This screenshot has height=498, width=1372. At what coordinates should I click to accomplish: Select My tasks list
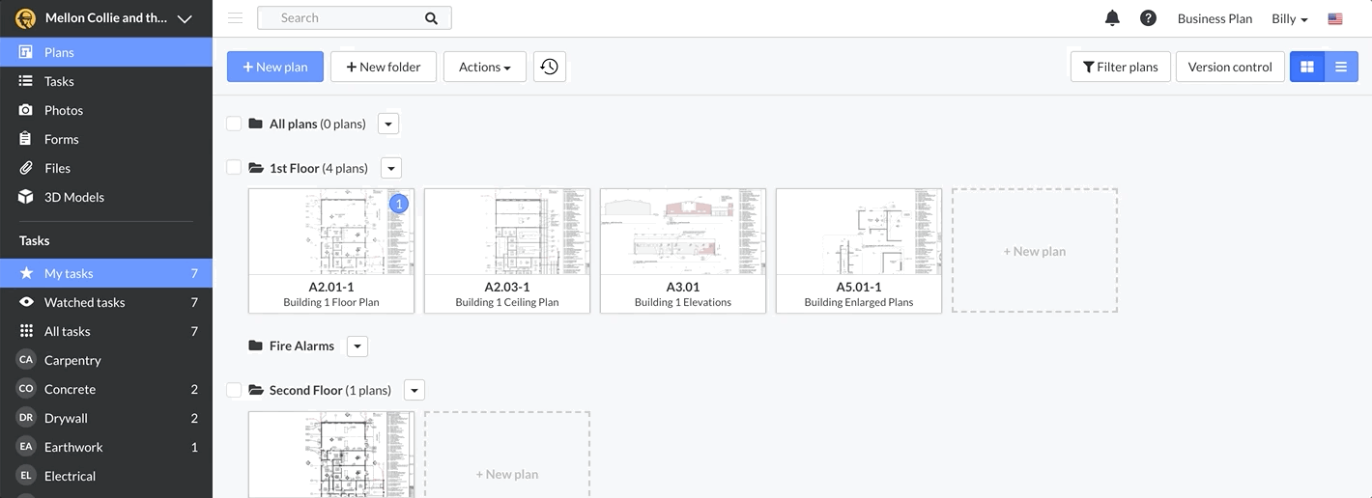(106, 273)
